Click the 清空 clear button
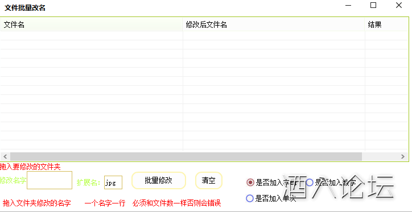The image size is (412, 212). click(209, 181)
